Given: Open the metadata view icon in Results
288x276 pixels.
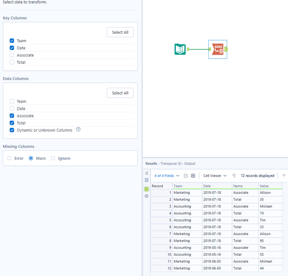Looking at the screenshot, I should [x=146, y=180].
